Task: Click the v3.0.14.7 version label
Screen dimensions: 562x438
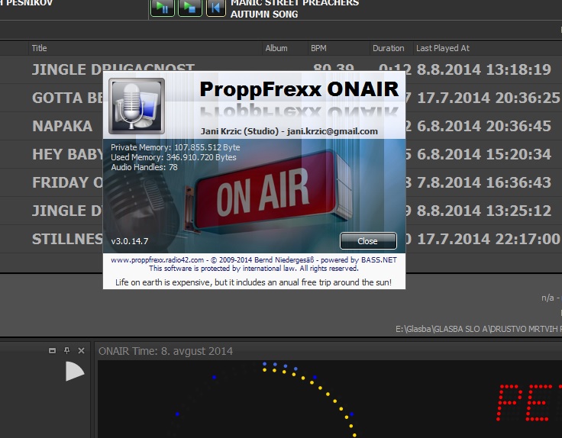Action: [x=129, y=241]
